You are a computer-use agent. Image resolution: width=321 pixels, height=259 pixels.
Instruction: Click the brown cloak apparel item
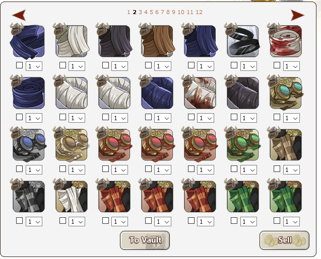click(157, 41)
